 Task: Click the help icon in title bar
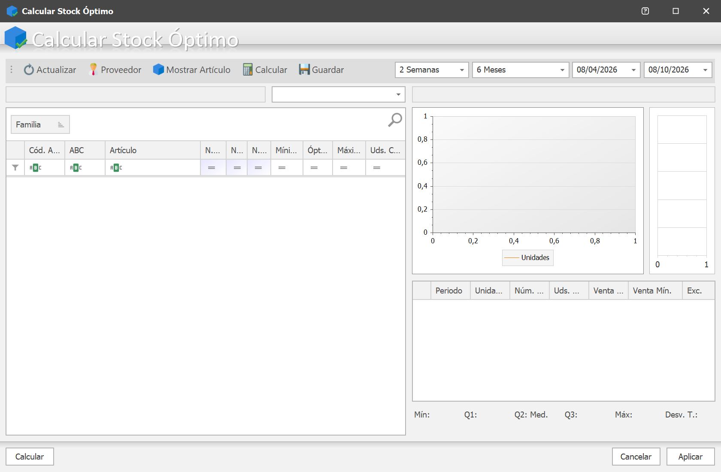click(x=645, y=11)
